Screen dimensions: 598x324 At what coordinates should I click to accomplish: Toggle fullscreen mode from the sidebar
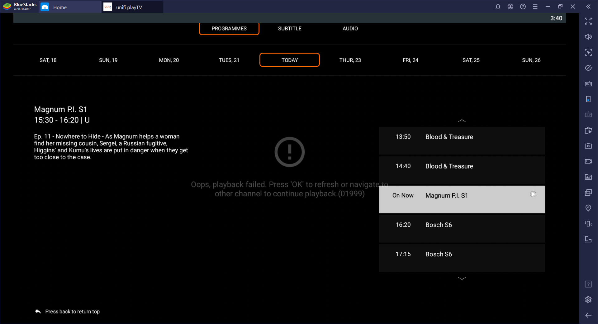[x=588, y=21]
